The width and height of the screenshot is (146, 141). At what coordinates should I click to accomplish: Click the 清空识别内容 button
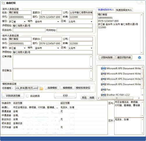[x=124, y=57]
